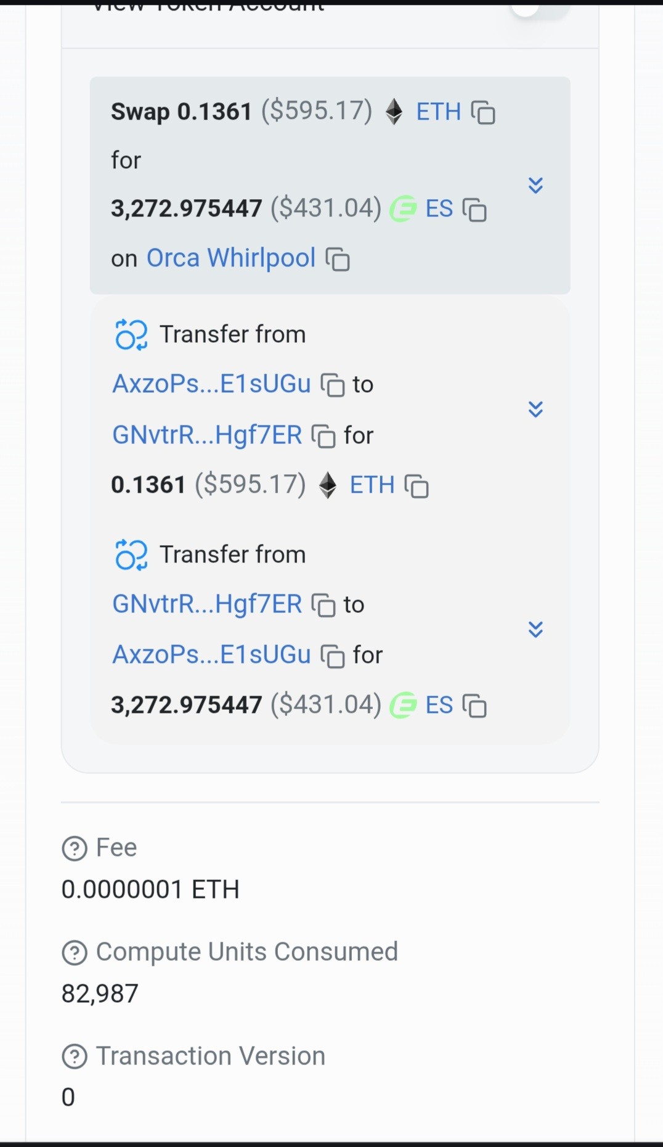Screen dimensions: 663x1147
Task: Show help for Compute Units Consumed
Action: click(75, 953)
